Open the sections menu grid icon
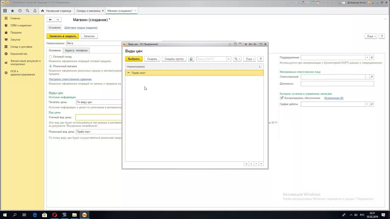This screenshot has height=219, width=390. (x=5, y=11)
